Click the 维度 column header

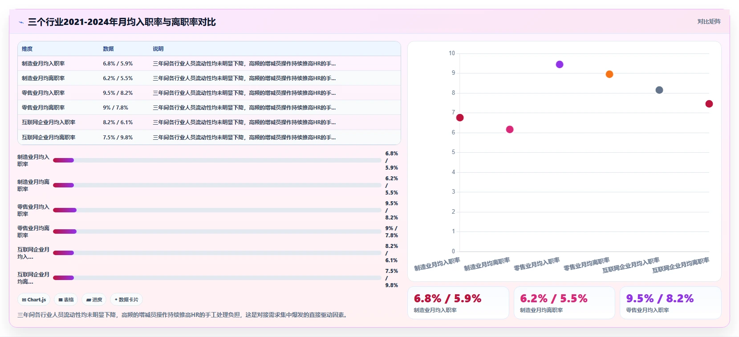[27, 49]
